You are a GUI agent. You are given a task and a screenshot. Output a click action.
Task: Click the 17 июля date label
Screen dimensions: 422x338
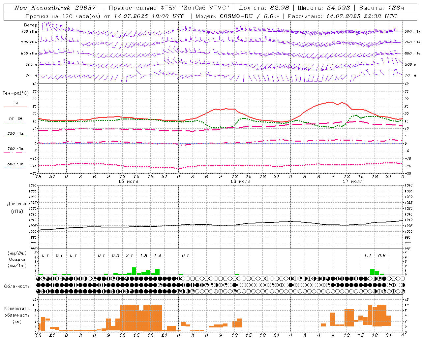tap(352, 182)
